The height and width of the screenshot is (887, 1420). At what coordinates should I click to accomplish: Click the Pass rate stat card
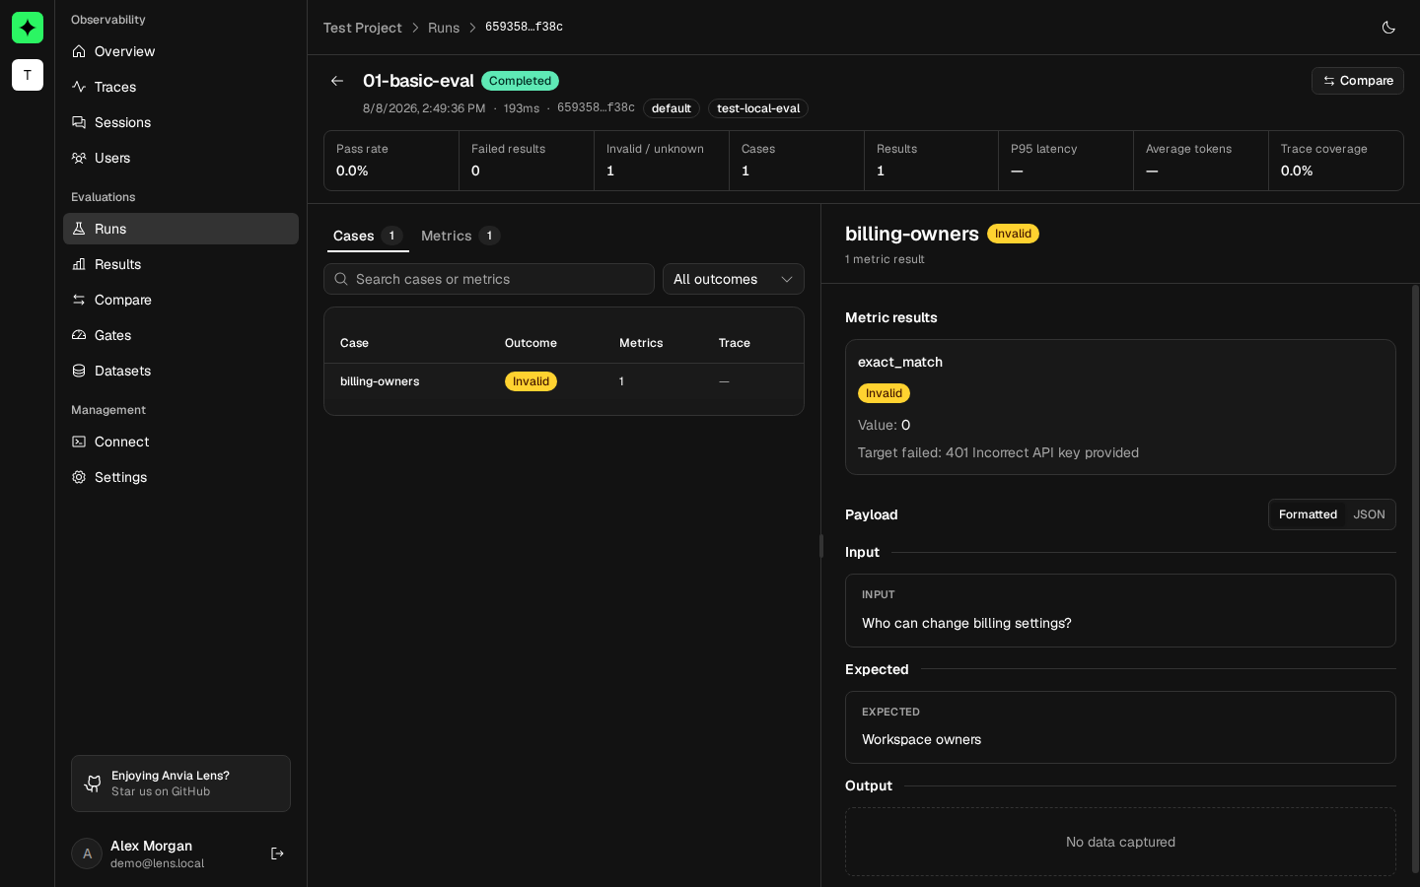[x=391, y=161]
